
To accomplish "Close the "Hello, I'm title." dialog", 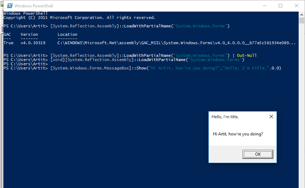I will 271,116.
